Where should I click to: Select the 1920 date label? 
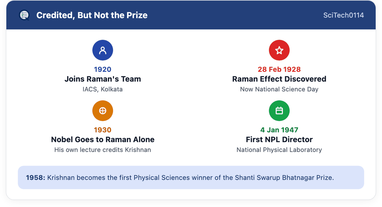point(103,69)
